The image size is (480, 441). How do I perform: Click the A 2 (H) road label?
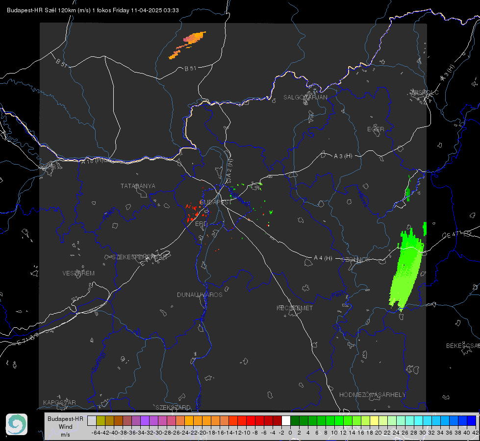229,169
